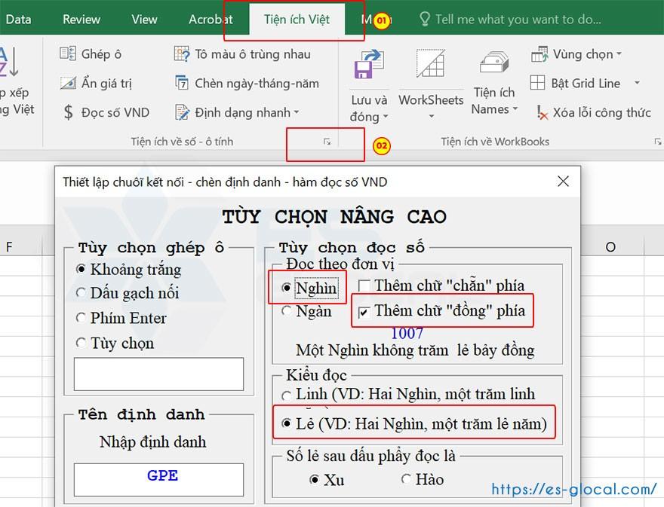The height and width of the screenshot is (507, 664).
Task: Select Linh reading style option
Action: (x=286, y=396)
